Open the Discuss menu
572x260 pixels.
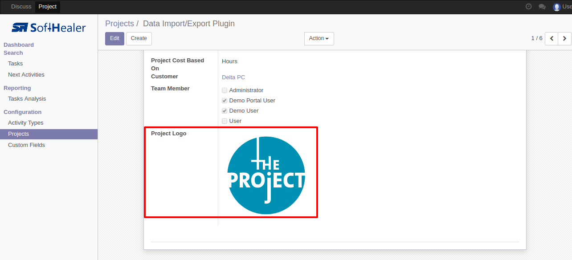[21, 7]
